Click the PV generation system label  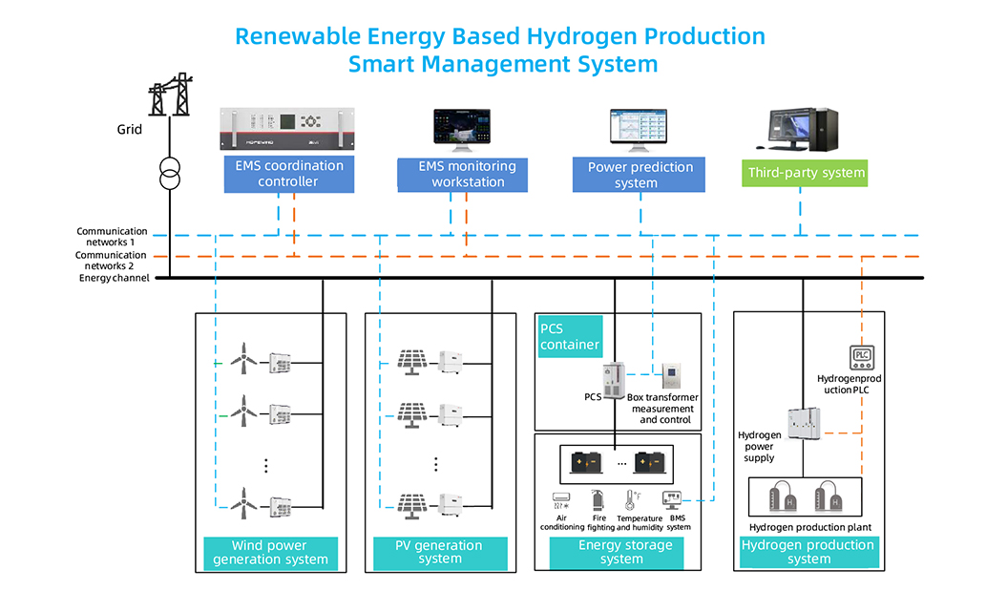[x=439, y=552]
